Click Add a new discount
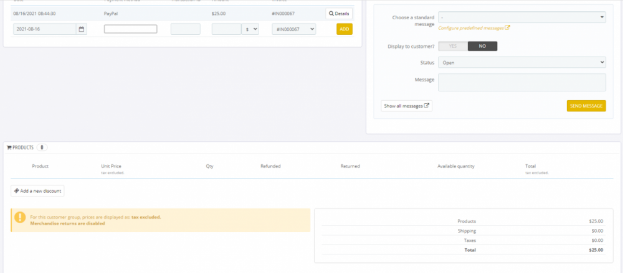This screenshot has width=623, height=273. point(37,191)
